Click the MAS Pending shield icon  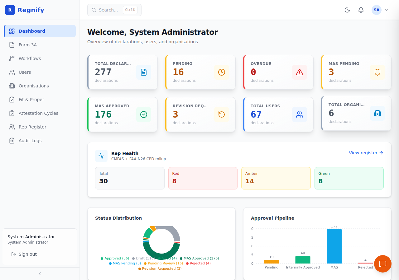point(377,72)
